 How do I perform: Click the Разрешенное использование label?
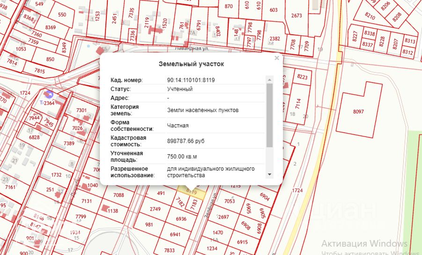point(133,172)
